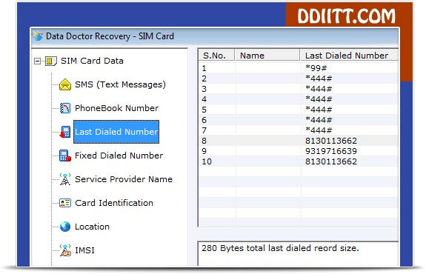426x274 pixels.
Task: Click the Location globe icon
Action: [x=65, y=227]
